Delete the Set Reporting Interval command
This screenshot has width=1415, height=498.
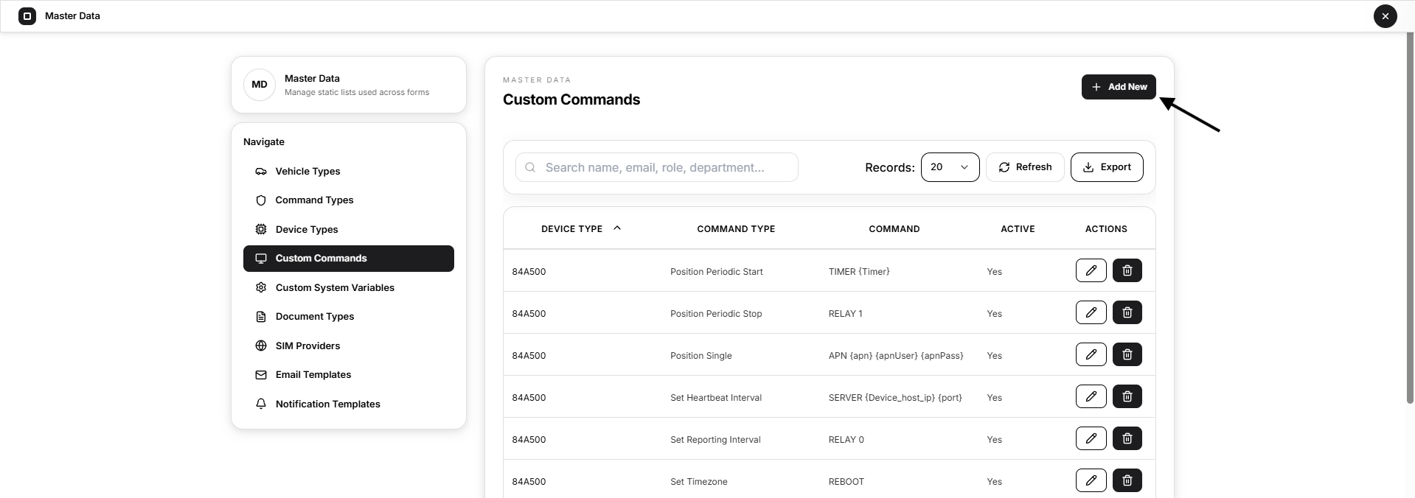pos(1127,438)
